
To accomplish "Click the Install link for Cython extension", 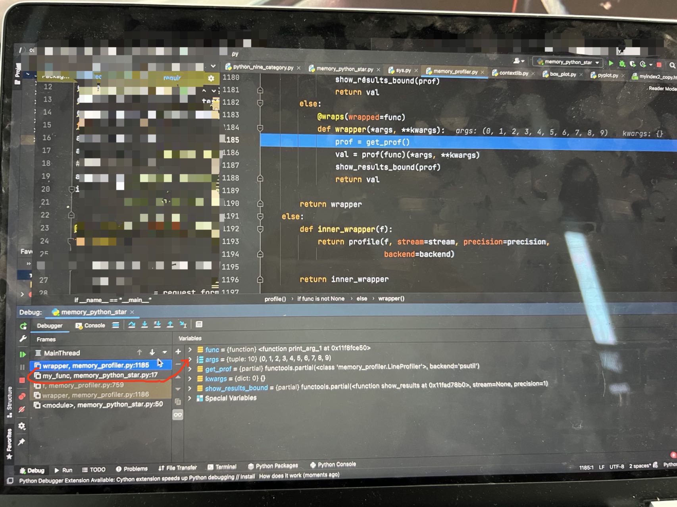I will pos(247,477).
